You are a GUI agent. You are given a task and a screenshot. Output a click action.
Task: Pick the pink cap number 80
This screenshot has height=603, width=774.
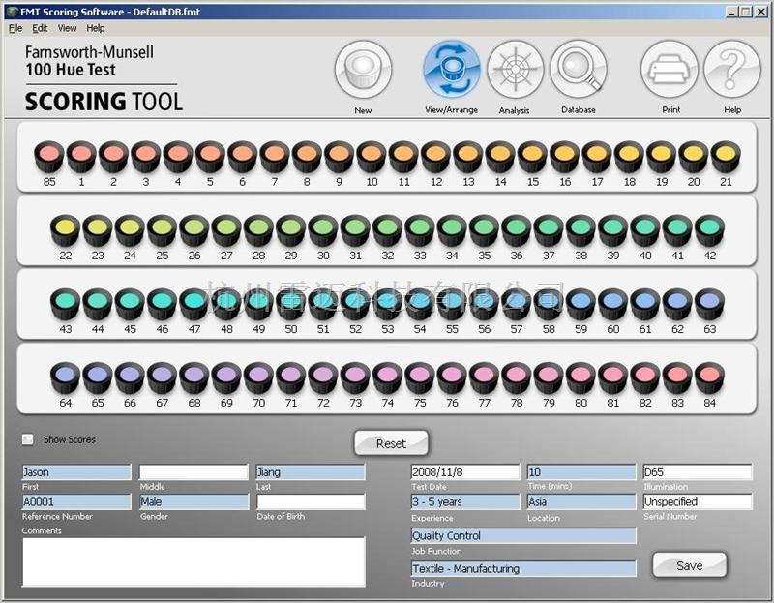point(581,377)
